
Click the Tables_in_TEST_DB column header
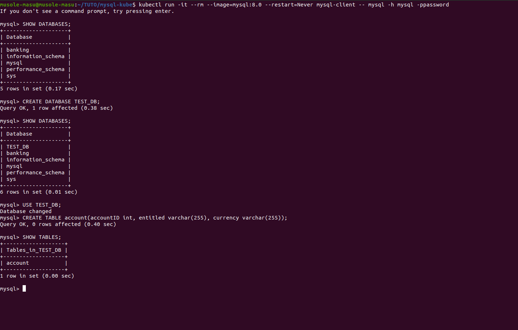click(x=34, y=250)
